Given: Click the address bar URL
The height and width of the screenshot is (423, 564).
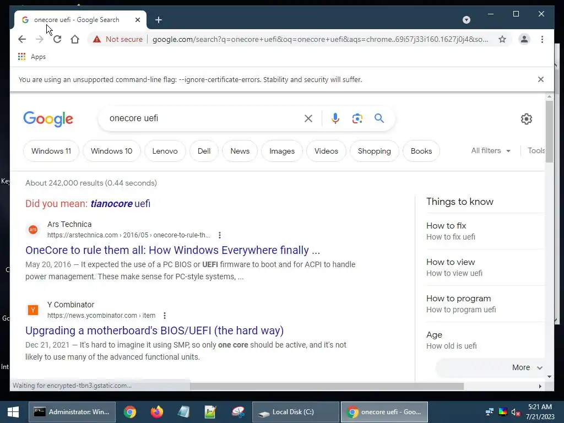Looking at the screenshot, I should pos(320,39).
